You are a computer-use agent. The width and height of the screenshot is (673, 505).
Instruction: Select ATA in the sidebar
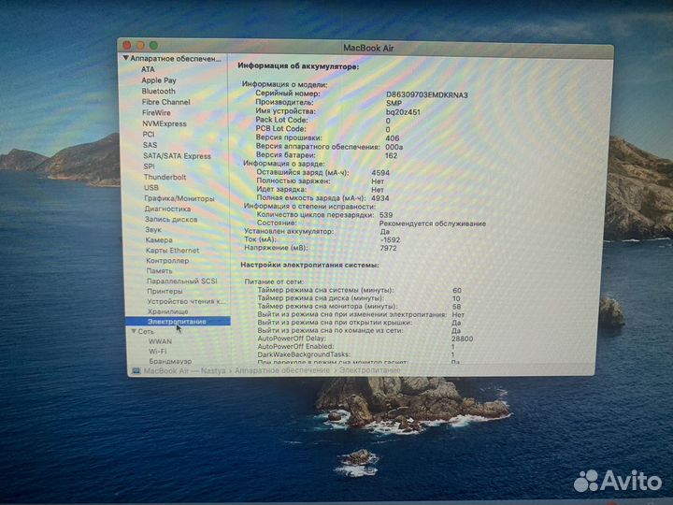(148, 69)
